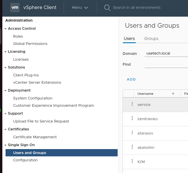This screenshot has width=188, height=173.
Task: Click the vSphere Client title link
Action: pos(40,8)
